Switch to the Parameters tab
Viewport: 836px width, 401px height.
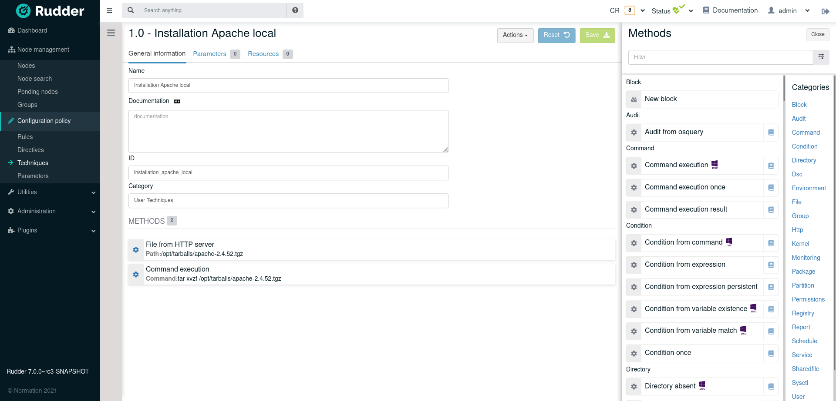[209, 54]
